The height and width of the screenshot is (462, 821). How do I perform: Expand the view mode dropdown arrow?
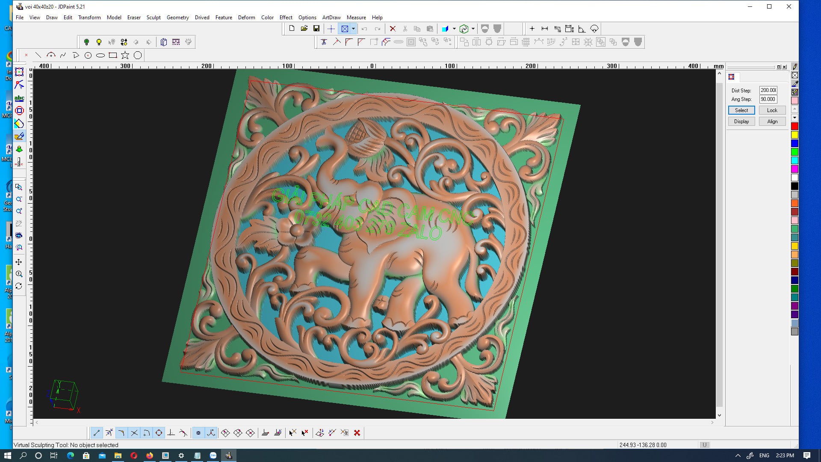tap(353, 29)
